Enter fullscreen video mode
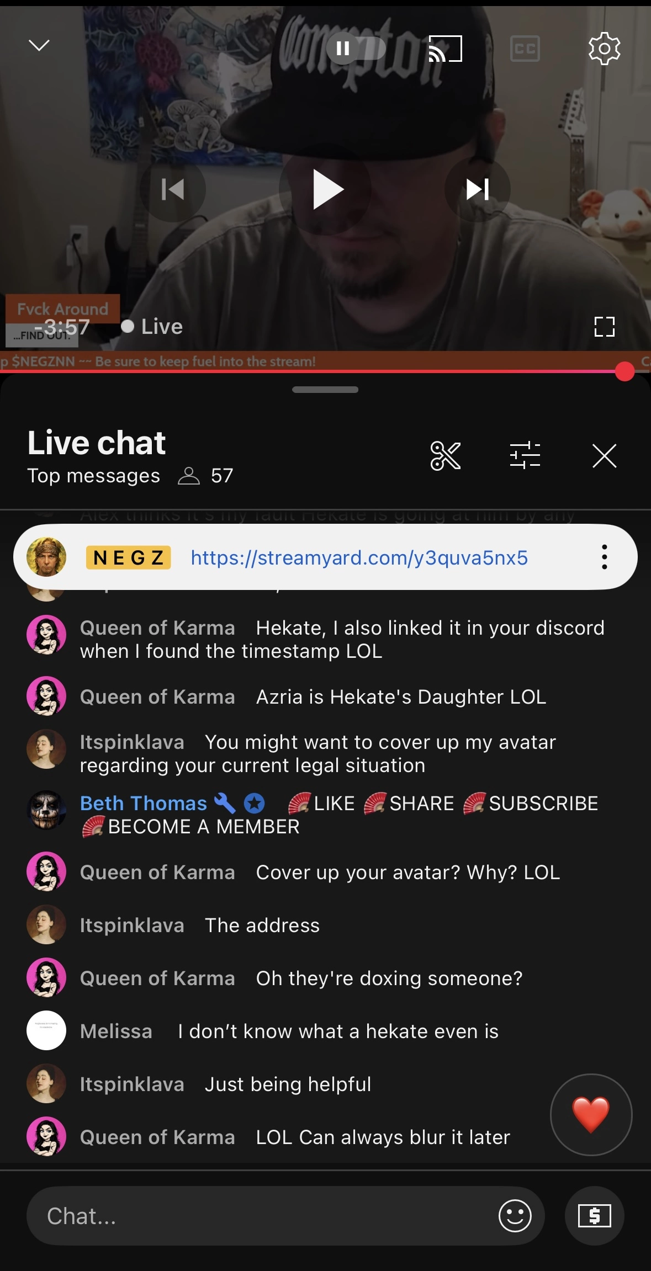 (x=604, y=327)
